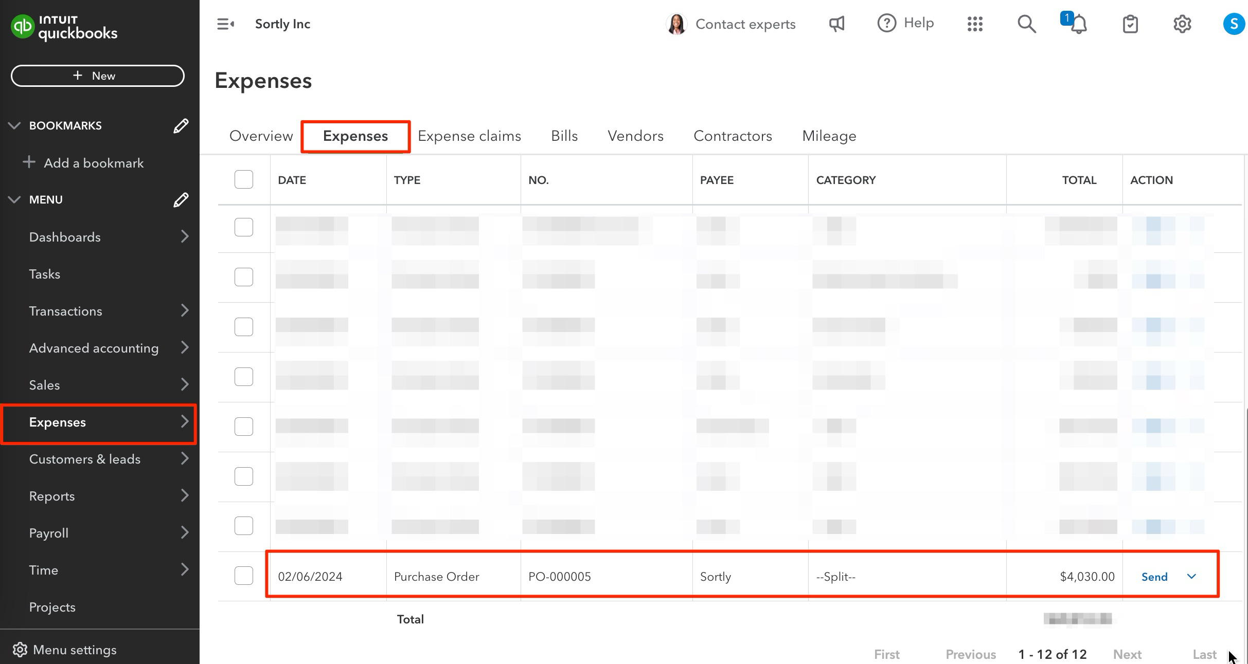Open the Send action dropdown arrow
This screenshot has height=664, width=1248.
point(1191,577)
